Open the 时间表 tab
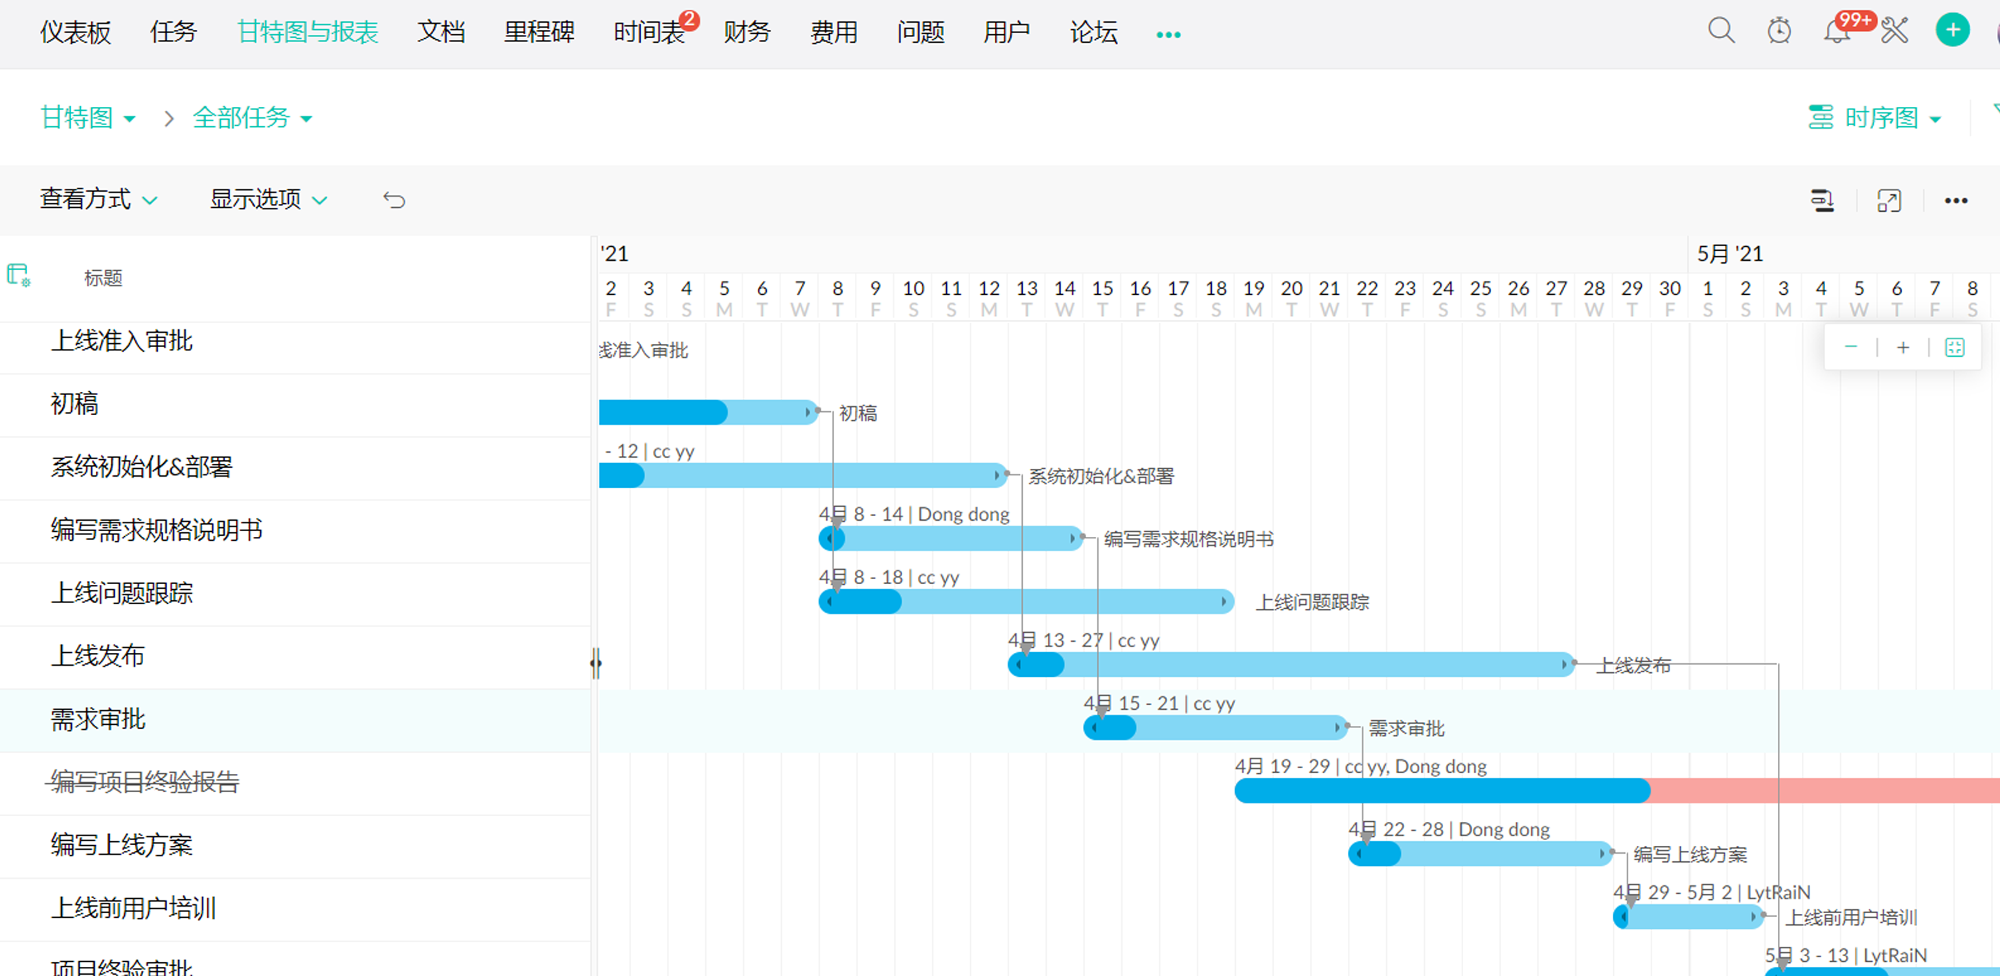This screenshot has width=2000, height=976. (648, 32)
